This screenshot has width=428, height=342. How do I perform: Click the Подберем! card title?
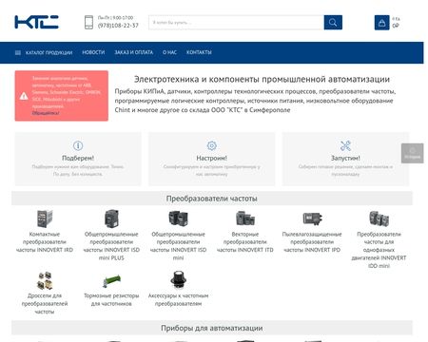click(x=78, y=158)
